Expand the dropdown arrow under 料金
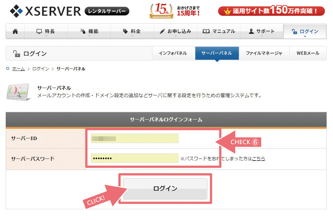The image size is (333, 221). pyautogui.click(x=133, y=36)
